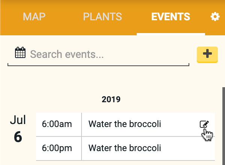Select the 6:00am time cell
Screen dimensions: 225x165
pyautogui.click(x=59, y=124)
